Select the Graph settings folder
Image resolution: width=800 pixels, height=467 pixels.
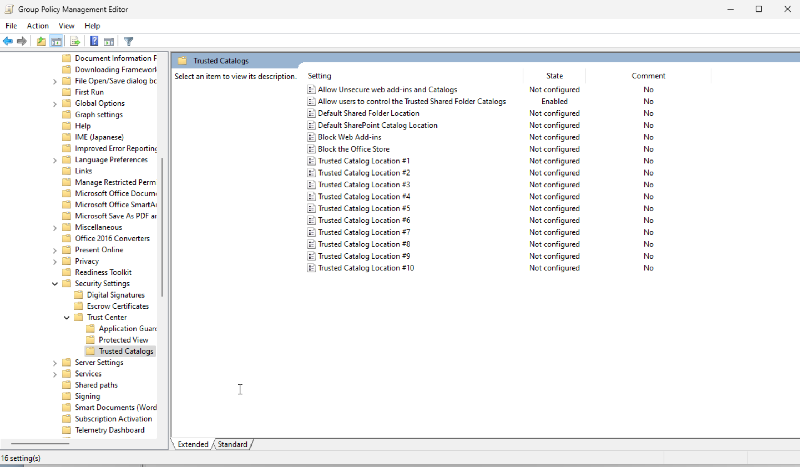coord(99,114)
